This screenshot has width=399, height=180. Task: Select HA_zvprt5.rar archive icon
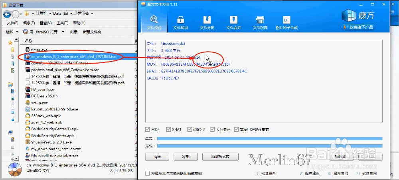(x=28, y=89)
